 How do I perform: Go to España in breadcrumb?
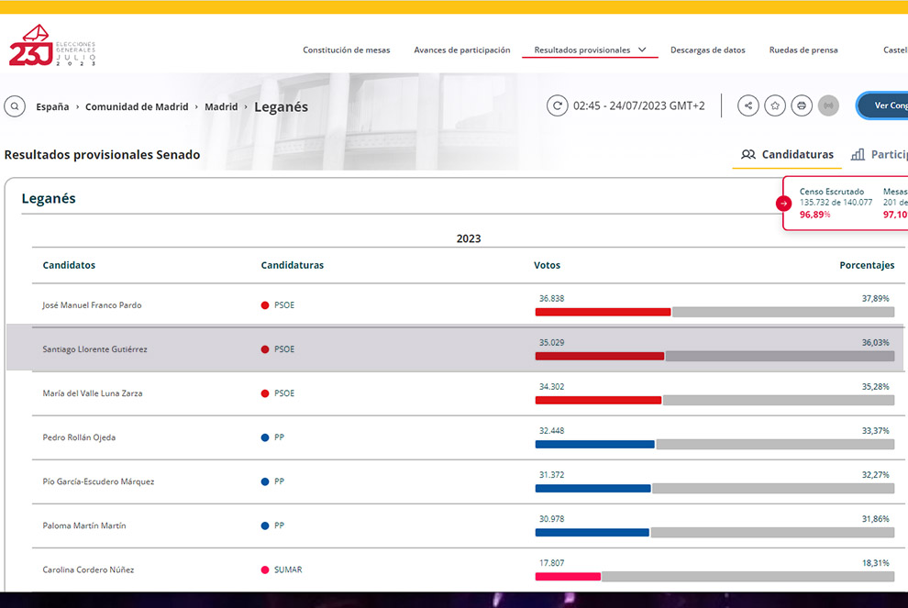pyautogui.click(x=52, y=106)
